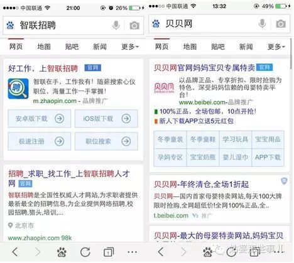Tap microphone icon in 贝贝网 search bar
Screen dimensions: 294x263
(x=262, y=24)
